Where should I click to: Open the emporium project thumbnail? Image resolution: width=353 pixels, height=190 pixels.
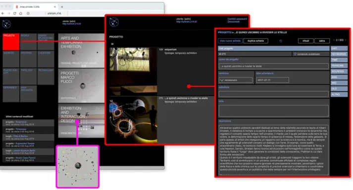(133, 72)
